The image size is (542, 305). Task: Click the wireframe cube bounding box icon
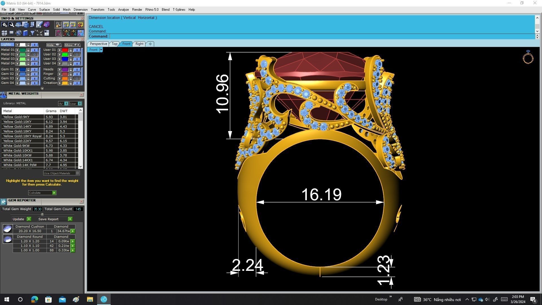(x=18, y=33)
